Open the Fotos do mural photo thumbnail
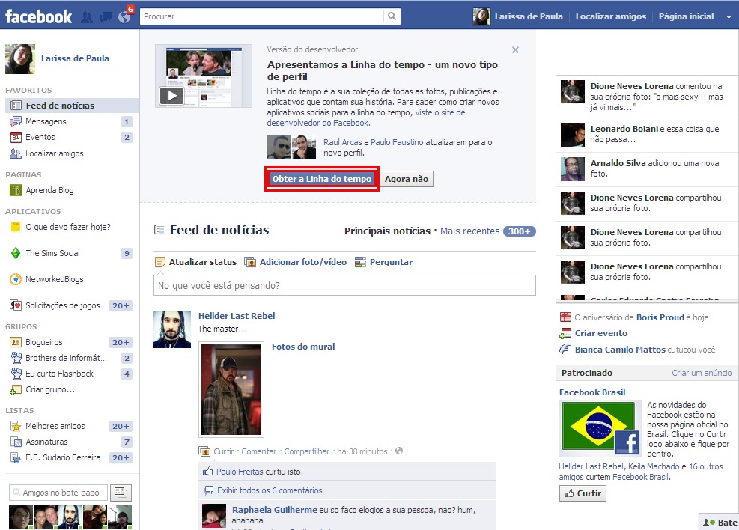 tap(231, 389)
